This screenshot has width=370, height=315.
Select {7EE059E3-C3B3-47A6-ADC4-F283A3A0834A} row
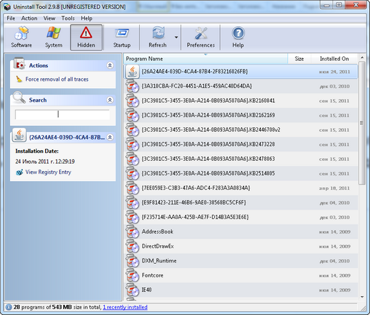pyautogui.click(x=241, y=188)
